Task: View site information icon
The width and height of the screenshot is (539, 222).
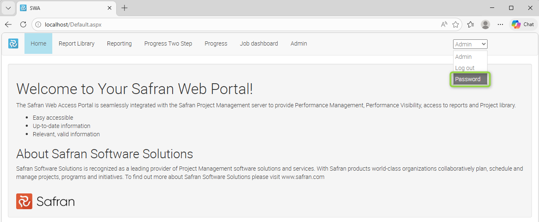Action: (38, 24)
